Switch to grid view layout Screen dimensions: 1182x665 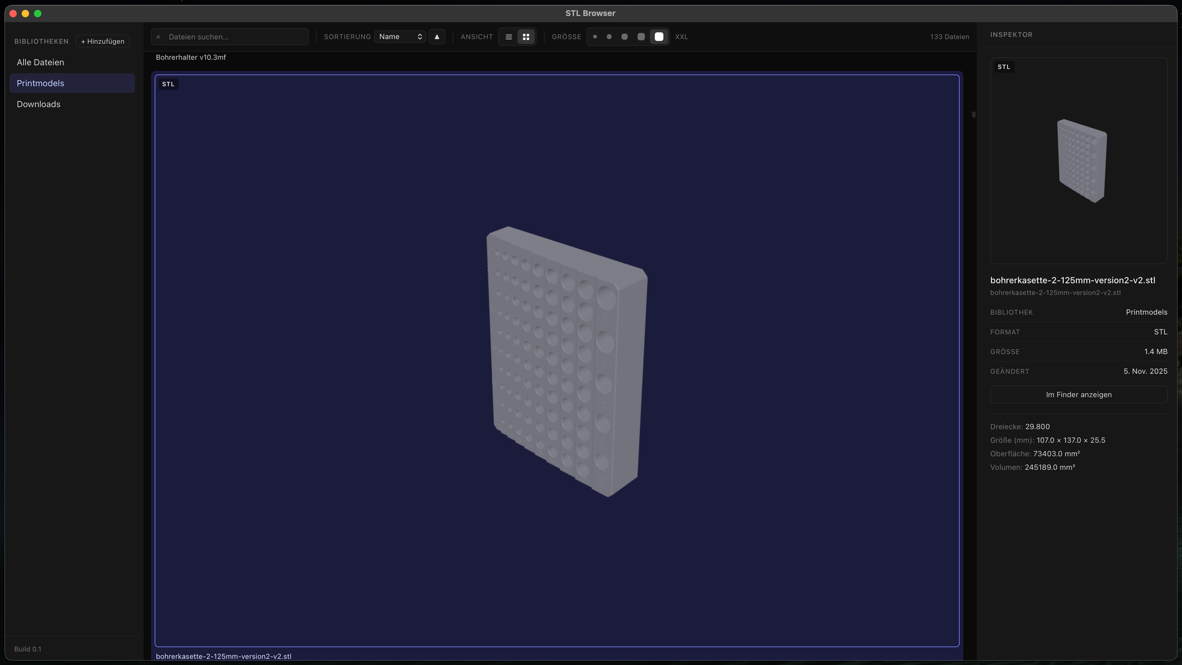coord(526,37)
